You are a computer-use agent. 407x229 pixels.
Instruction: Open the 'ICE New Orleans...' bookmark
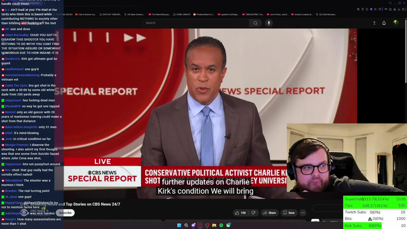coord(134,14)
